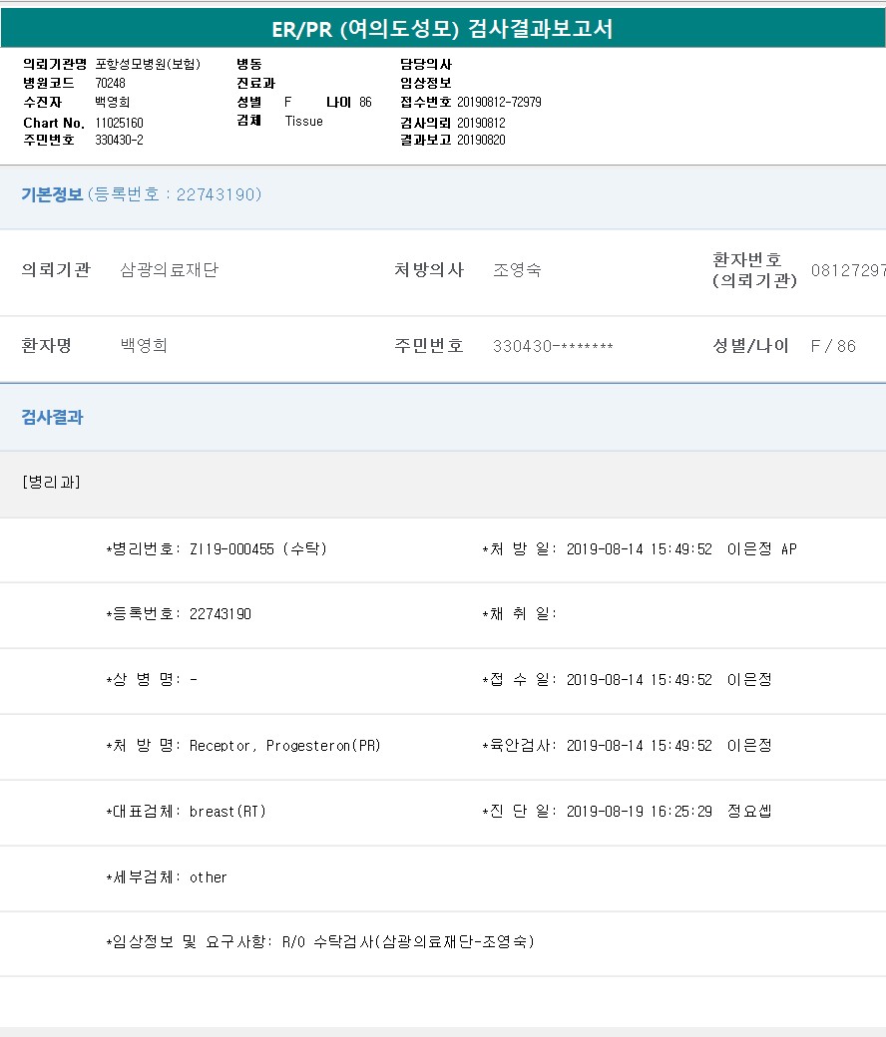Click the clinical info R/O 수탁검사 line
This screenshot has width=886, height=1037.
coord(320,941)
